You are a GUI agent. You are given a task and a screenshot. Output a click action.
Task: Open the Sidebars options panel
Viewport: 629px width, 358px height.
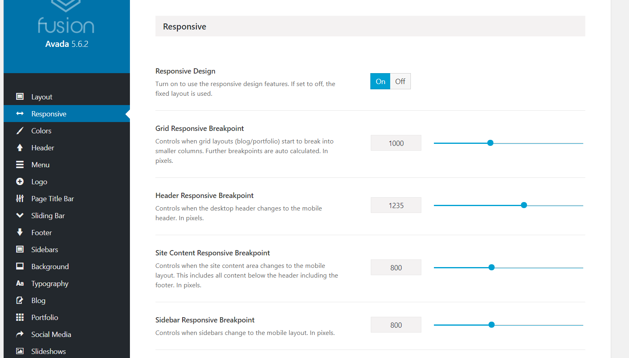click(x=45, y=250)
